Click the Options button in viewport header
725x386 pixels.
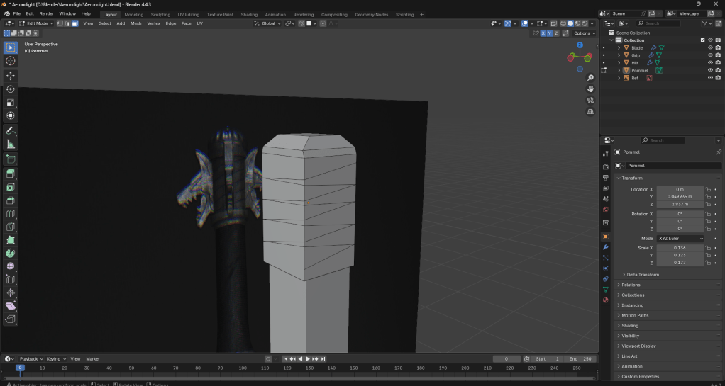(583, 33)
